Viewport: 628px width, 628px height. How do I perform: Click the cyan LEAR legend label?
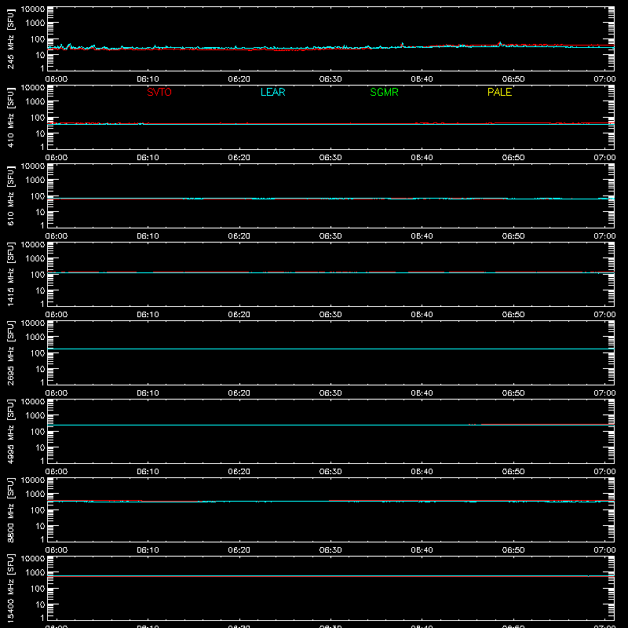pyautogui.click(x=272, y=92)
